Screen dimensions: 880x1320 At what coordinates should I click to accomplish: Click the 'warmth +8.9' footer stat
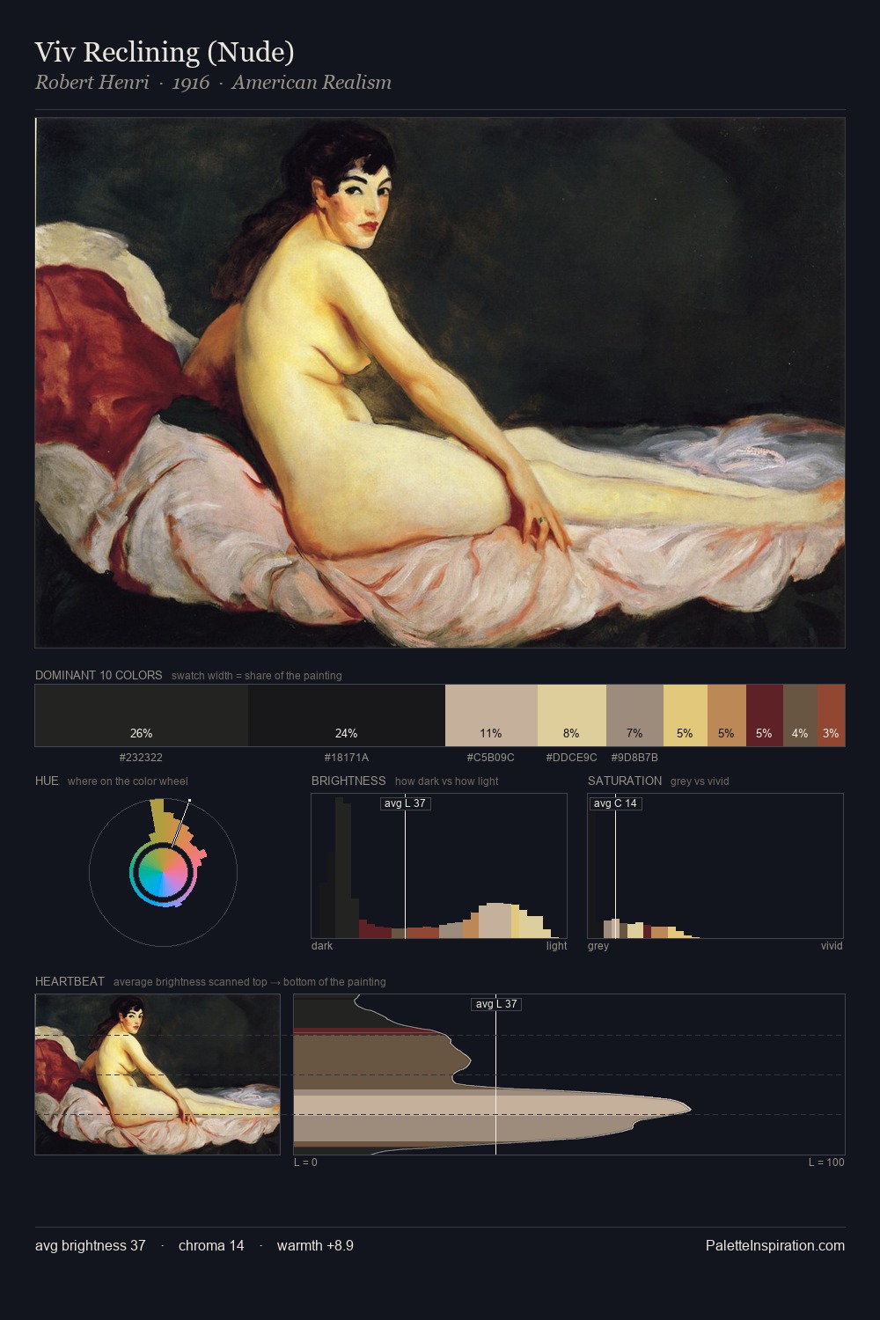(315, 1245)
